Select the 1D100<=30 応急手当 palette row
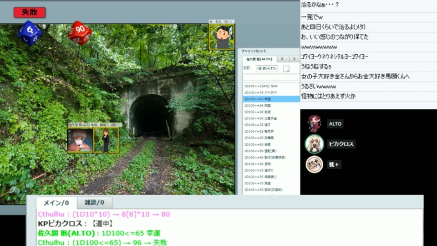Viewport: 437px width, 246px height. 271,118
